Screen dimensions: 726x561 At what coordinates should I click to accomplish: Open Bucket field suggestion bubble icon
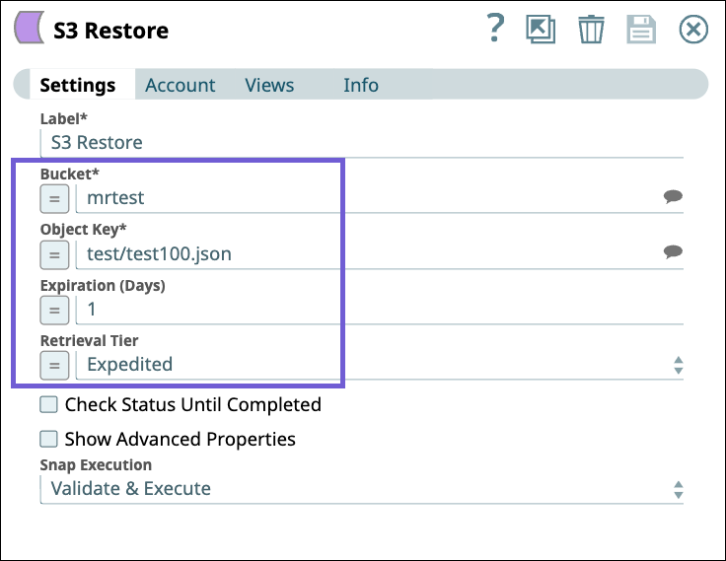pos(673,197)
